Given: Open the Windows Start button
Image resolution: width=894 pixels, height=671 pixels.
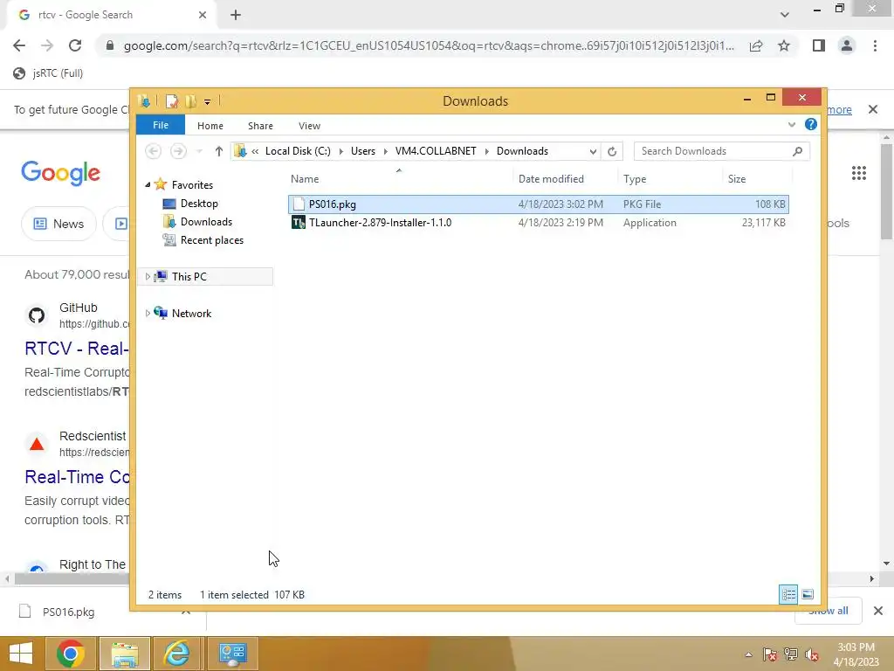Looking at the screenshot, I should click(x=21, y=654).
